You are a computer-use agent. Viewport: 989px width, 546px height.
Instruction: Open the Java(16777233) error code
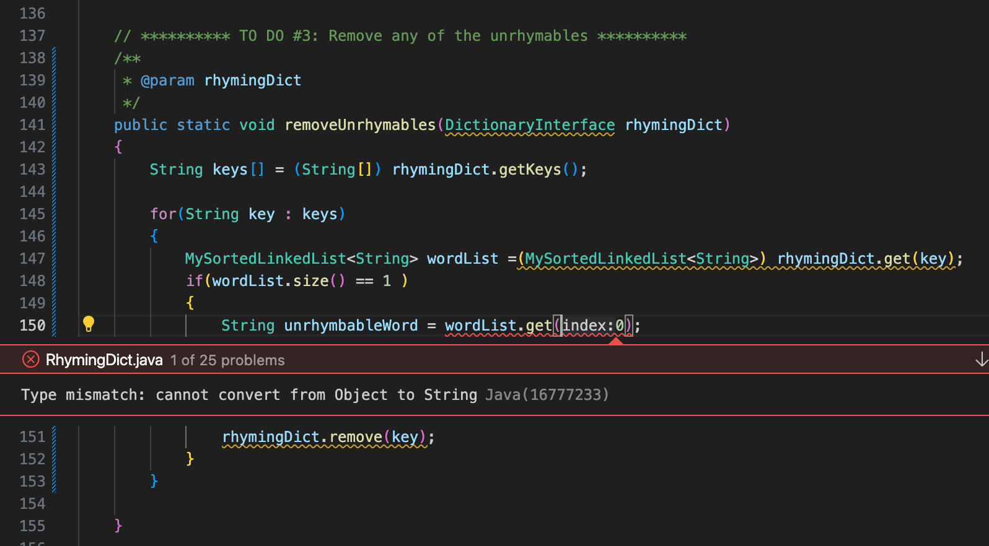tap(547, 395)
